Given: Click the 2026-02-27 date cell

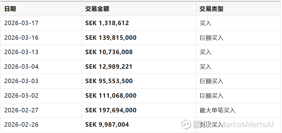Looking at the screenshot, I should pyautogui.click(x=21, y=110).
